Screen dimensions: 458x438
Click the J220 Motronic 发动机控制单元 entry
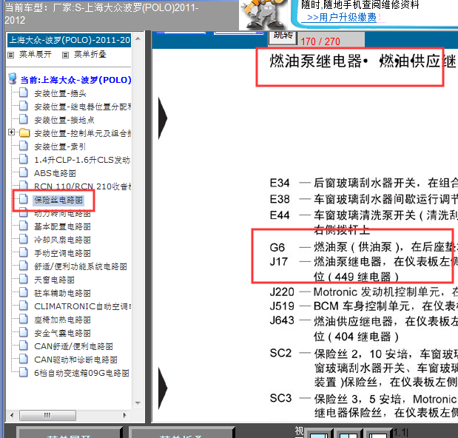(x=363, y=292)
